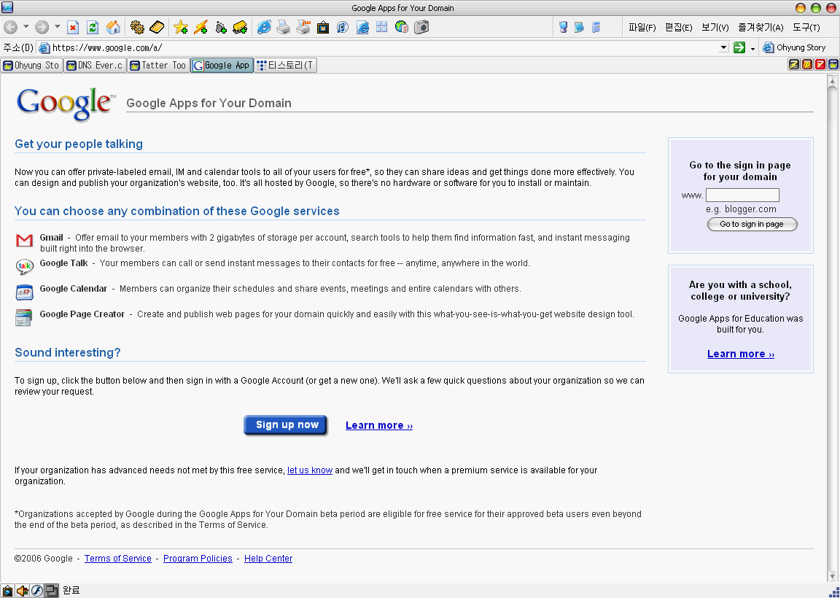
Task: Open the 파일(F) menu
Action: (642, 28)
